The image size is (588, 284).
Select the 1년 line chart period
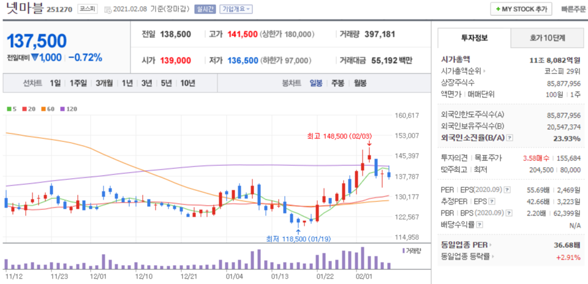127,83
